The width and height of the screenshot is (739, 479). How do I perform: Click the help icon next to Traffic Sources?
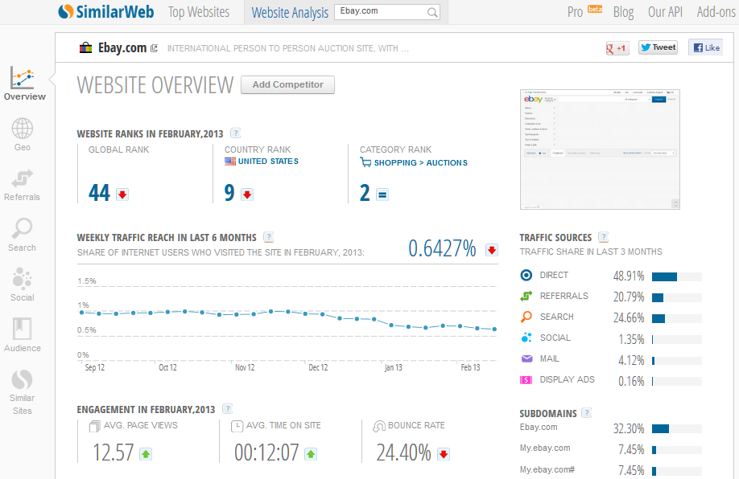(603, 236)
